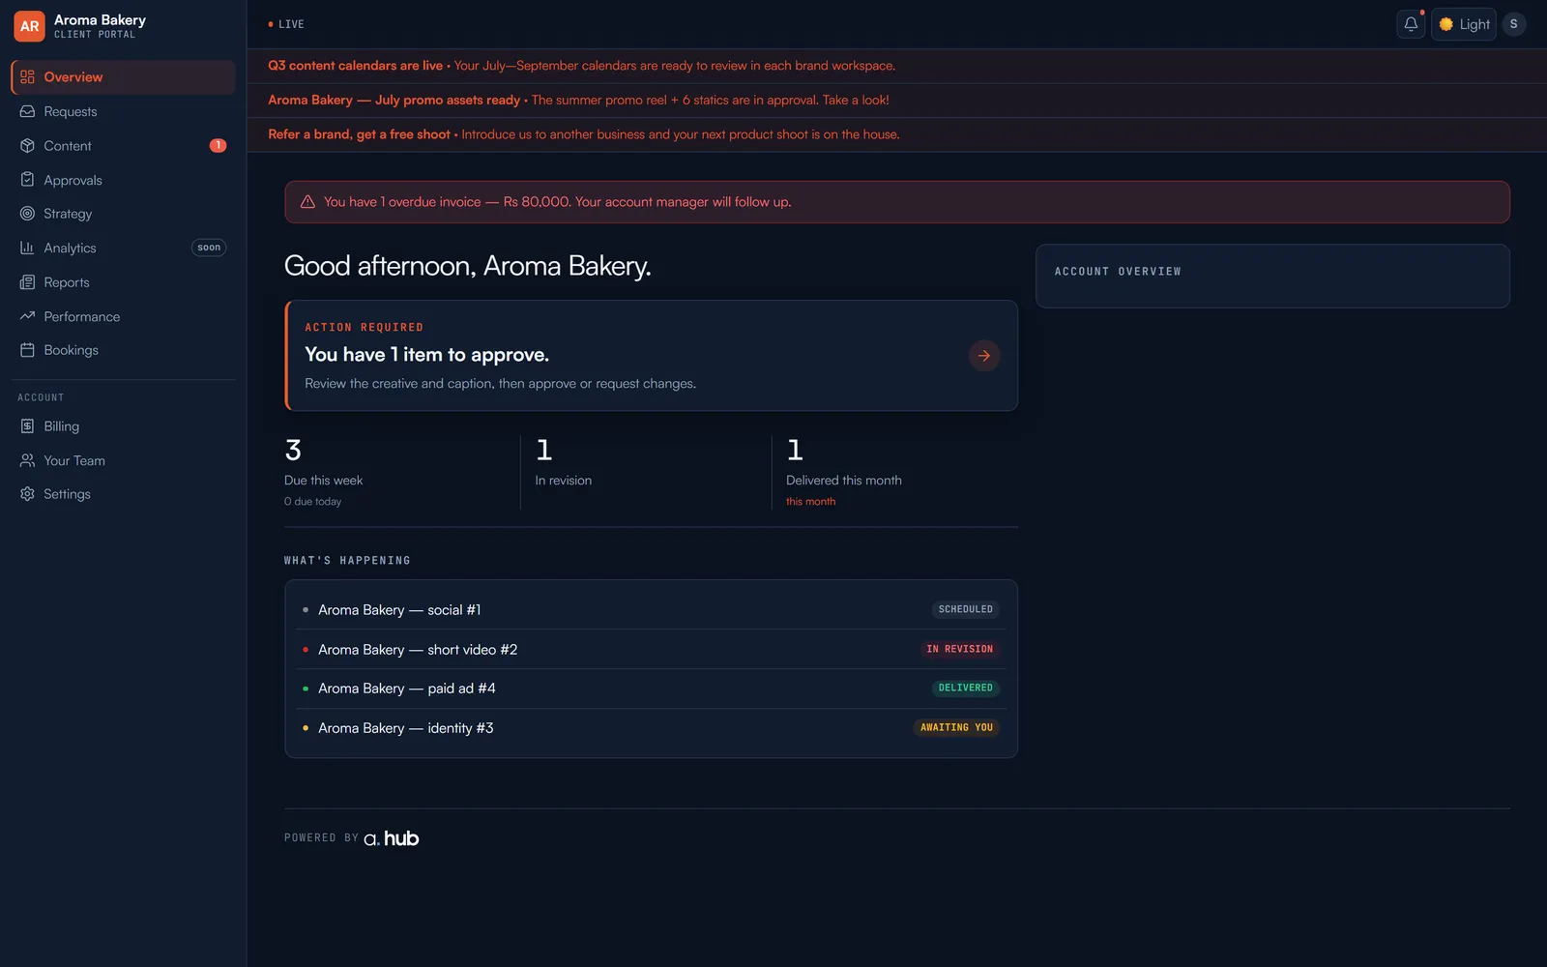This screenshot has width=1547, height=967.
Task: Click the red 'this month' label
Action: click(x=810, y=502)
